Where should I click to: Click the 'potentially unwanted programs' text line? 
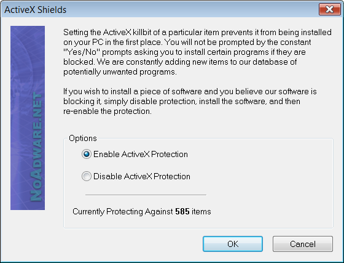click(120, 72)
